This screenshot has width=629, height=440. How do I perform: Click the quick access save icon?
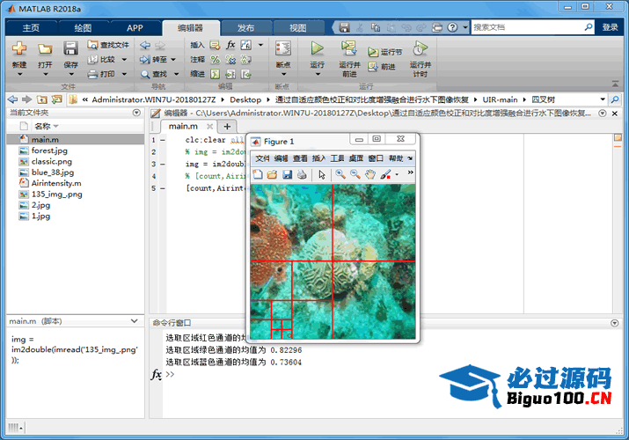click(x=344, y=27)
